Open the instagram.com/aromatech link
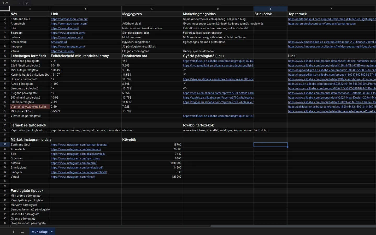 coord(76,149)
